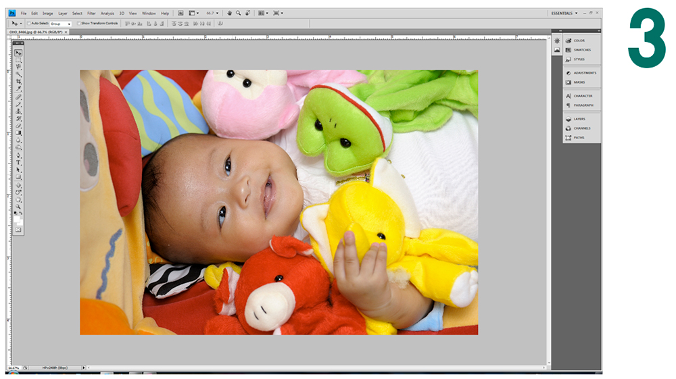Viewport: 676px width, 379px height.
Task: Open the Filter menu
Action: click(x=91, y=13)
